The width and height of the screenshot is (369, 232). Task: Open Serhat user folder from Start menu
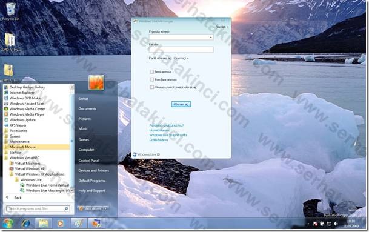[83, 99]
